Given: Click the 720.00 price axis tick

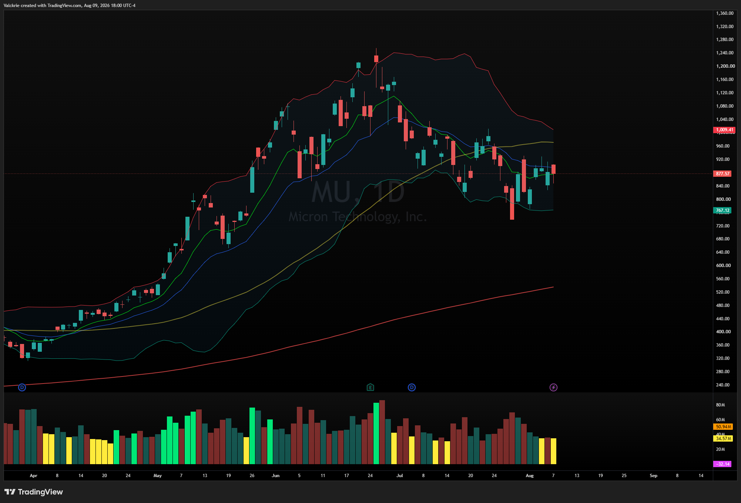Looking at the screenshot, I should pos(723,226).
